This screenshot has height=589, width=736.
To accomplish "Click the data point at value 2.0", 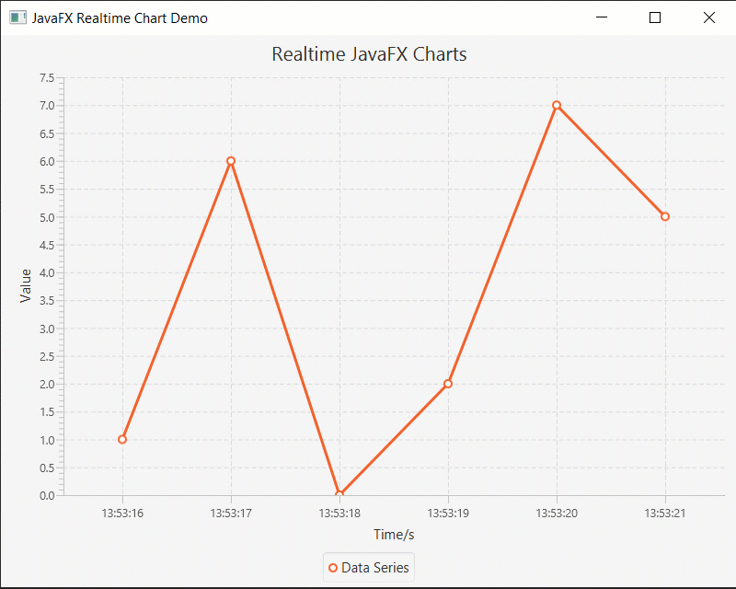I will (448, 384).
